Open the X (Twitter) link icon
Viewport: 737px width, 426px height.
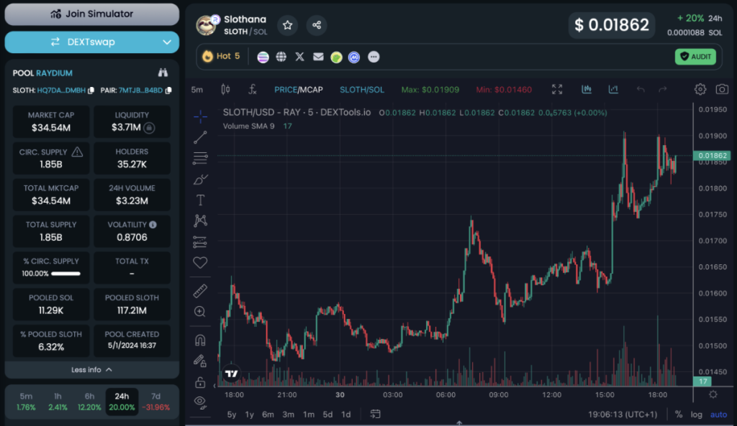[x=299, y=57]
